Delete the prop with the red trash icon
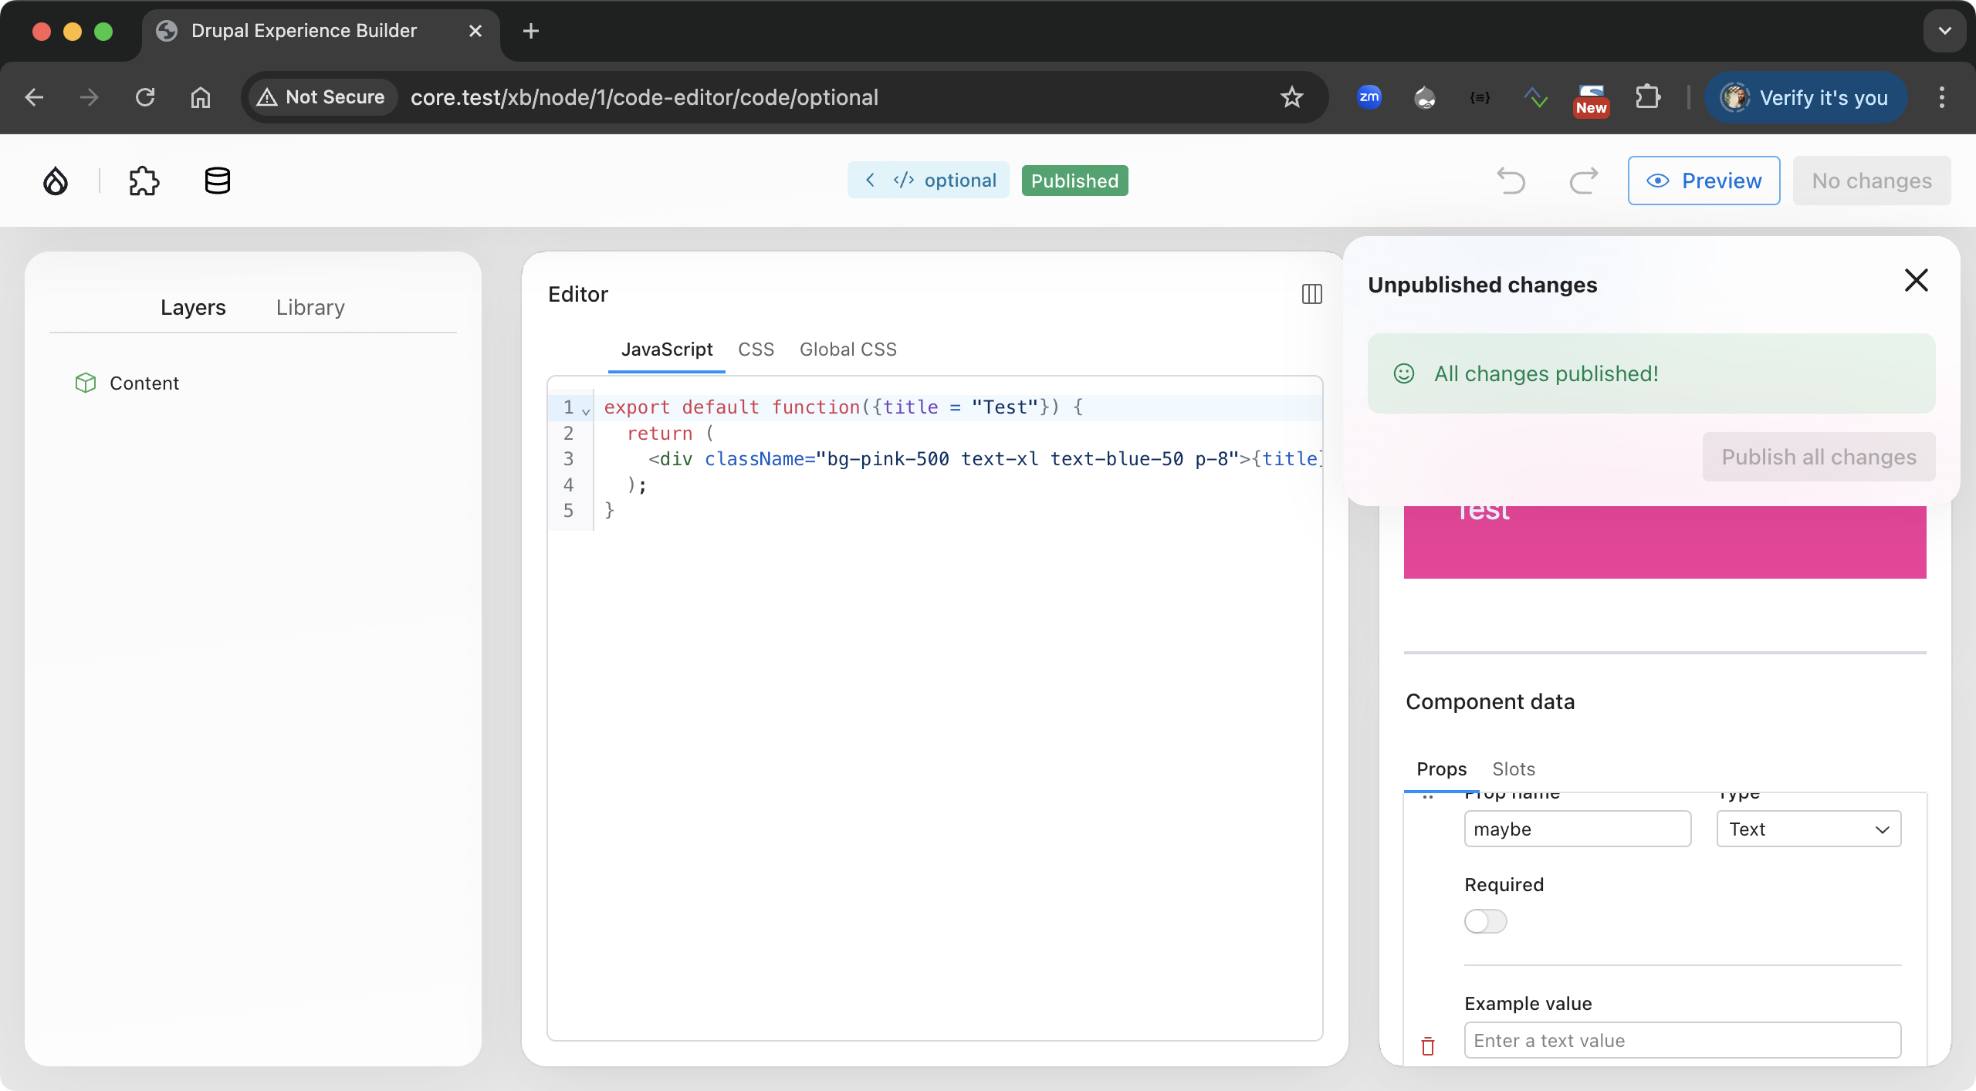 point(1428,1046)
